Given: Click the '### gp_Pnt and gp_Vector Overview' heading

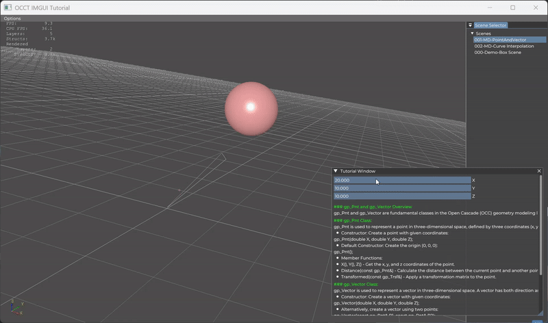Looking at the screenshot, I should pos(373,207).
